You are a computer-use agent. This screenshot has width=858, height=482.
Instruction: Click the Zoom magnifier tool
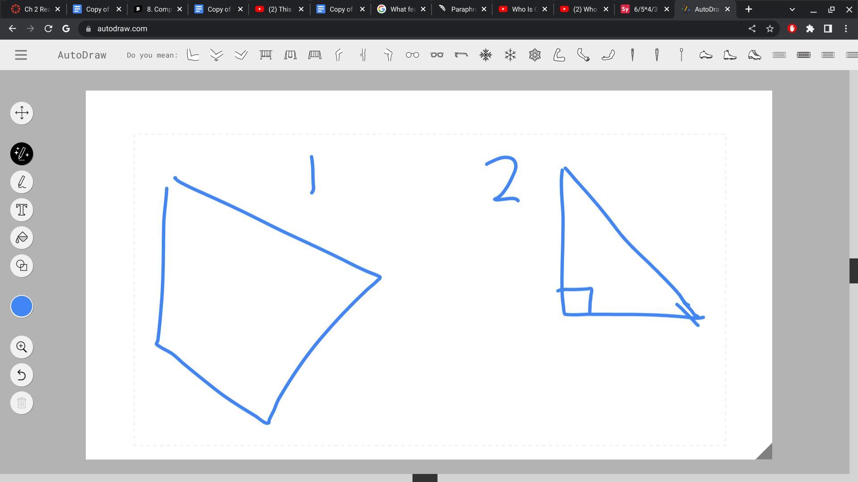tap(21, 347)
